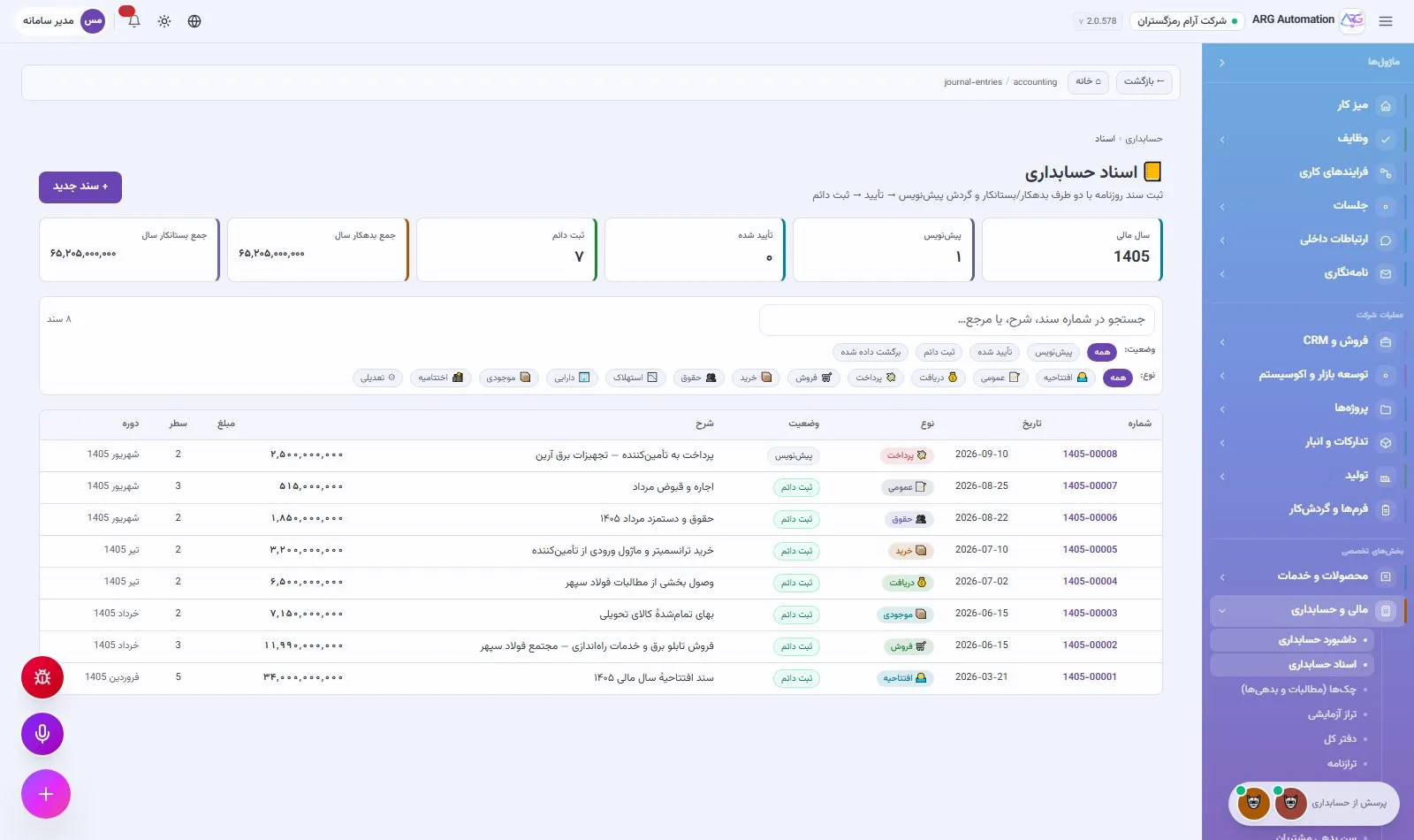Click the document search input field

[x=956, y=320]
